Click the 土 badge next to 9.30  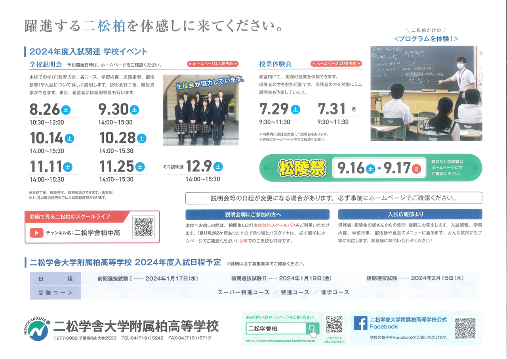pos(134,110)
